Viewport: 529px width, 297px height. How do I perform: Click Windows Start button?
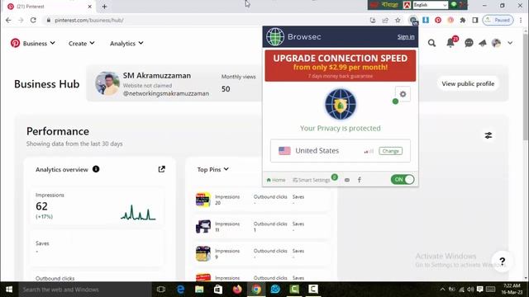click(x=9, y=290)
